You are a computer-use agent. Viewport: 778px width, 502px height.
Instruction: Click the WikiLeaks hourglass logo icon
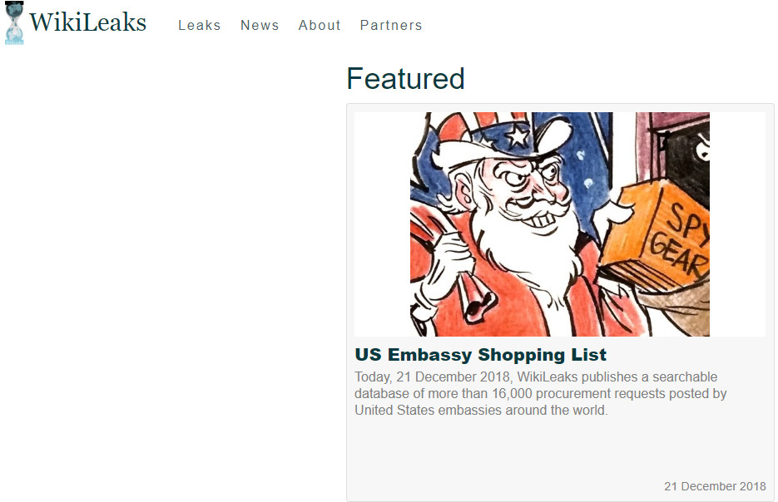pyautogui.click(x=14, y=22)
